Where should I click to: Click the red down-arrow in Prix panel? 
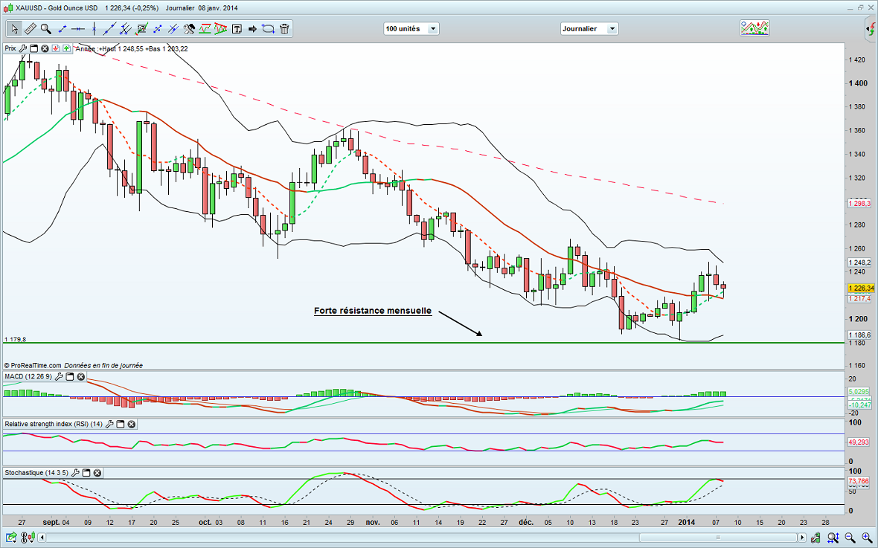[x=56, y=48]
